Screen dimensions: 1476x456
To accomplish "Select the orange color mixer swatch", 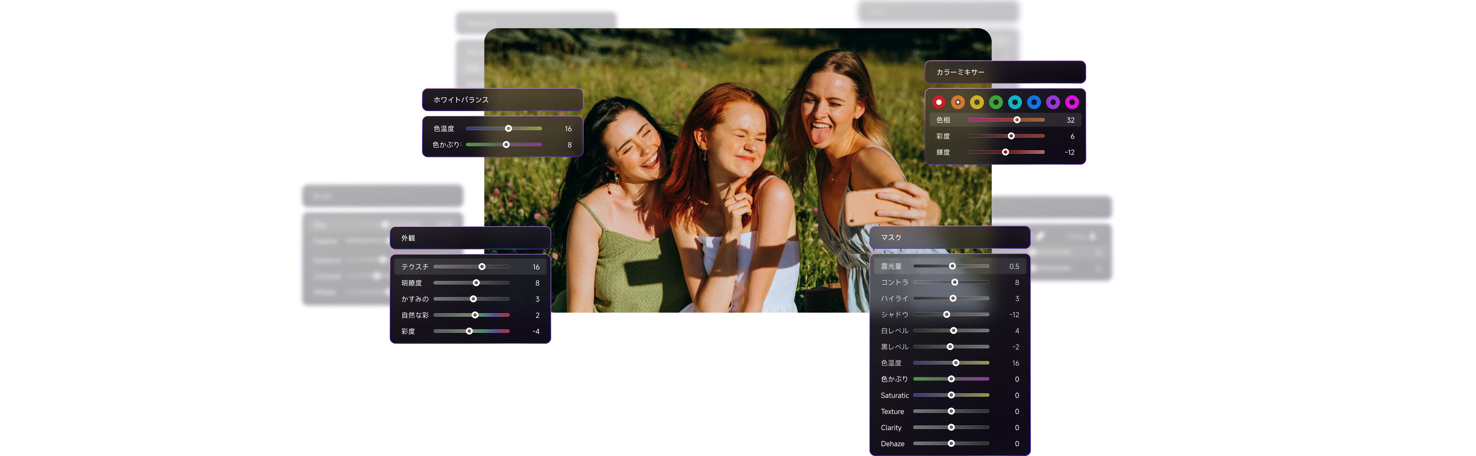I will 957,102.
